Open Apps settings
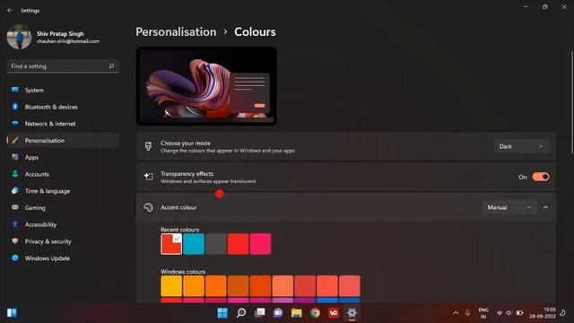 [x=63, y=158]
